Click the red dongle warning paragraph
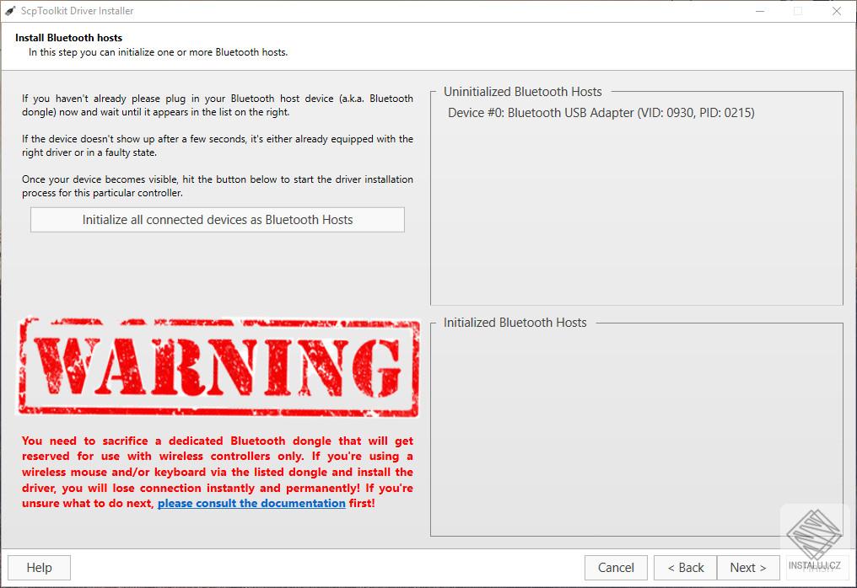This screenshot has height=588, width=857. (218, 472)
